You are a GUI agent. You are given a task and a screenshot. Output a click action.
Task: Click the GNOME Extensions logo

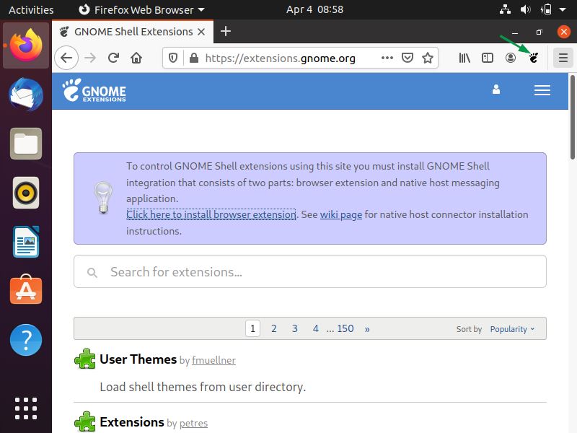click(x=94, y=90)
